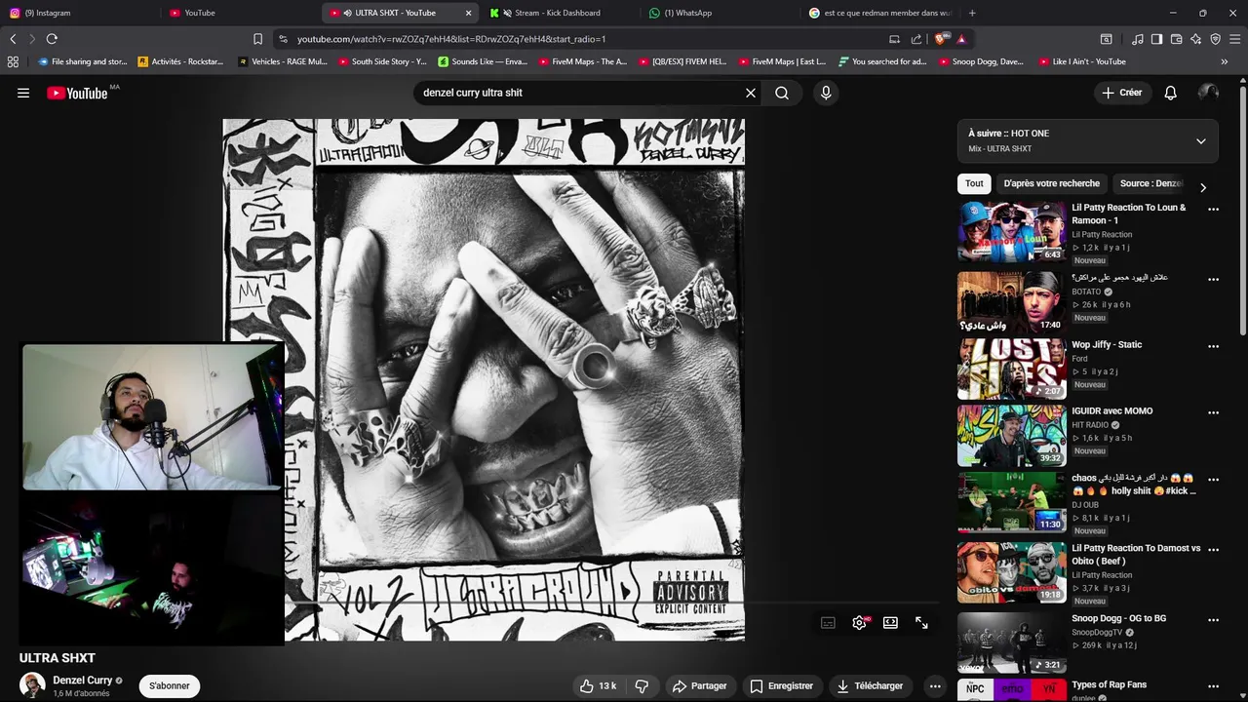Open Lil Patty Reaction To Loun thumbnail

tap(1011, 232)
